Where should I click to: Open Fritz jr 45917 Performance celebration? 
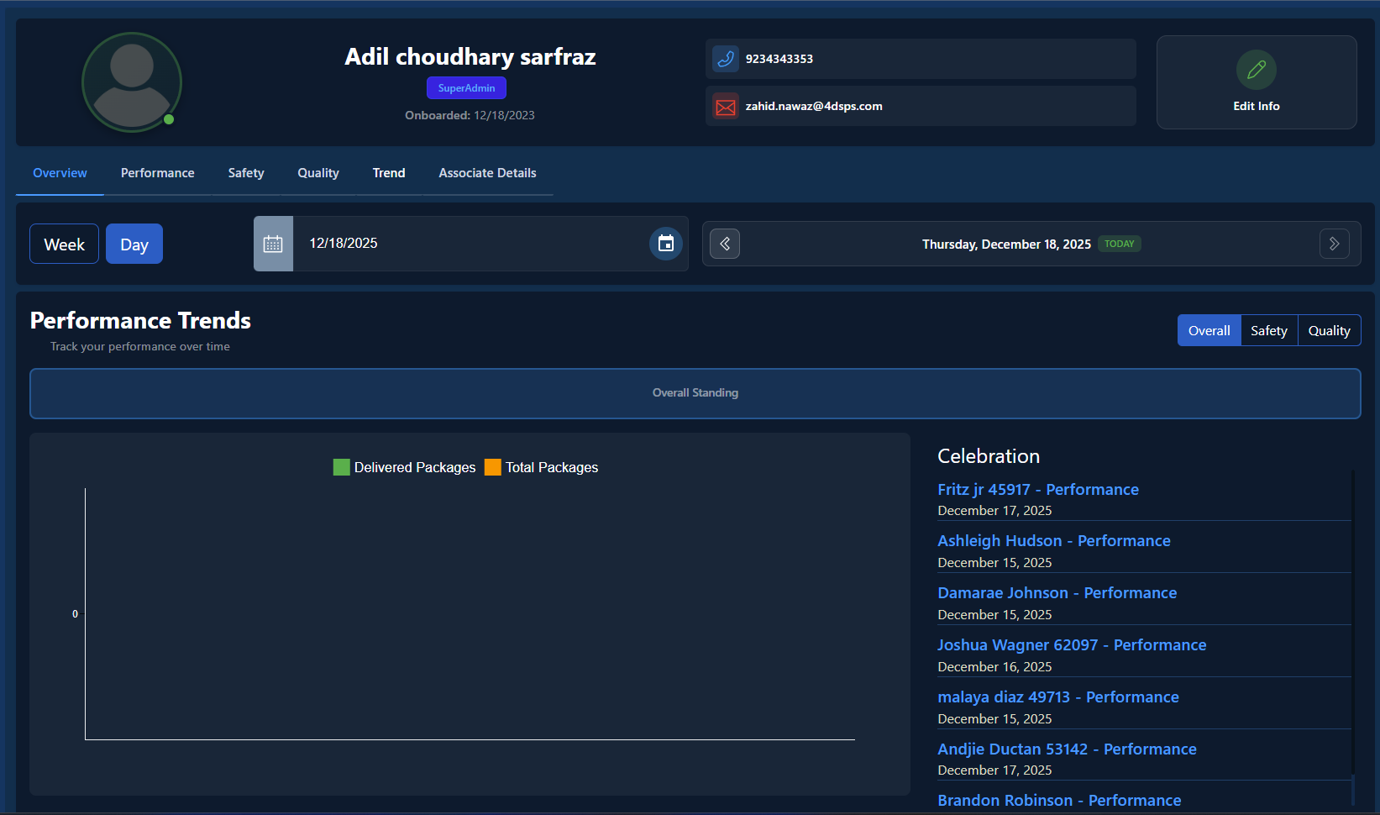pyautogui.click(x=1037, y=490)
